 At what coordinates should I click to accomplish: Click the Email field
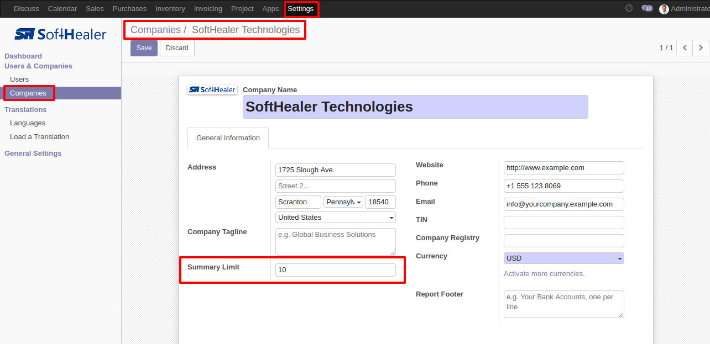pos(564,204)
